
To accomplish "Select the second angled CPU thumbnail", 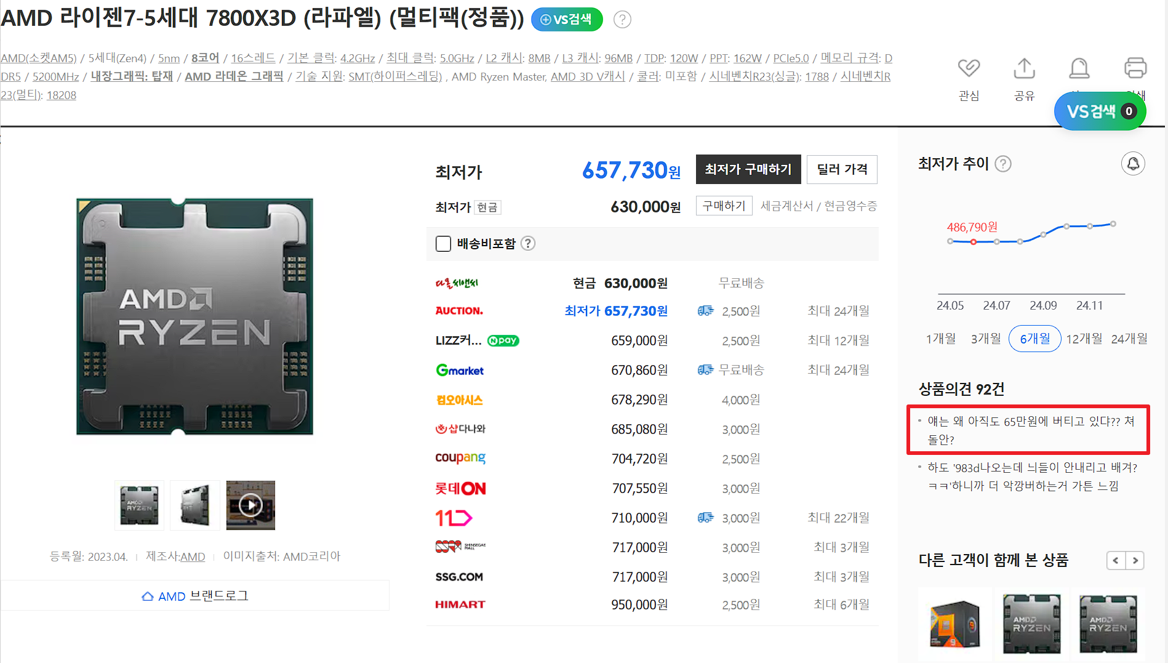I will point(195,505).
